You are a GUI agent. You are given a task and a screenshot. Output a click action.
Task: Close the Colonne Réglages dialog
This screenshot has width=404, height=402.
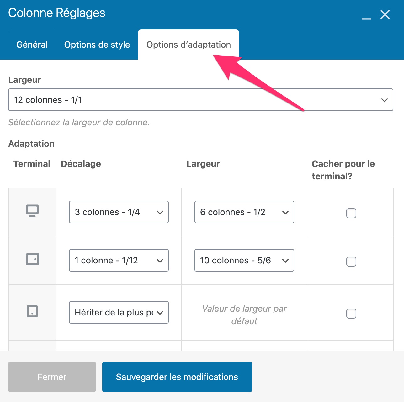[385, 14]
